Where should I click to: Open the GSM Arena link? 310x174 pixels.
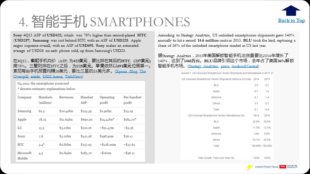(52, 76)
